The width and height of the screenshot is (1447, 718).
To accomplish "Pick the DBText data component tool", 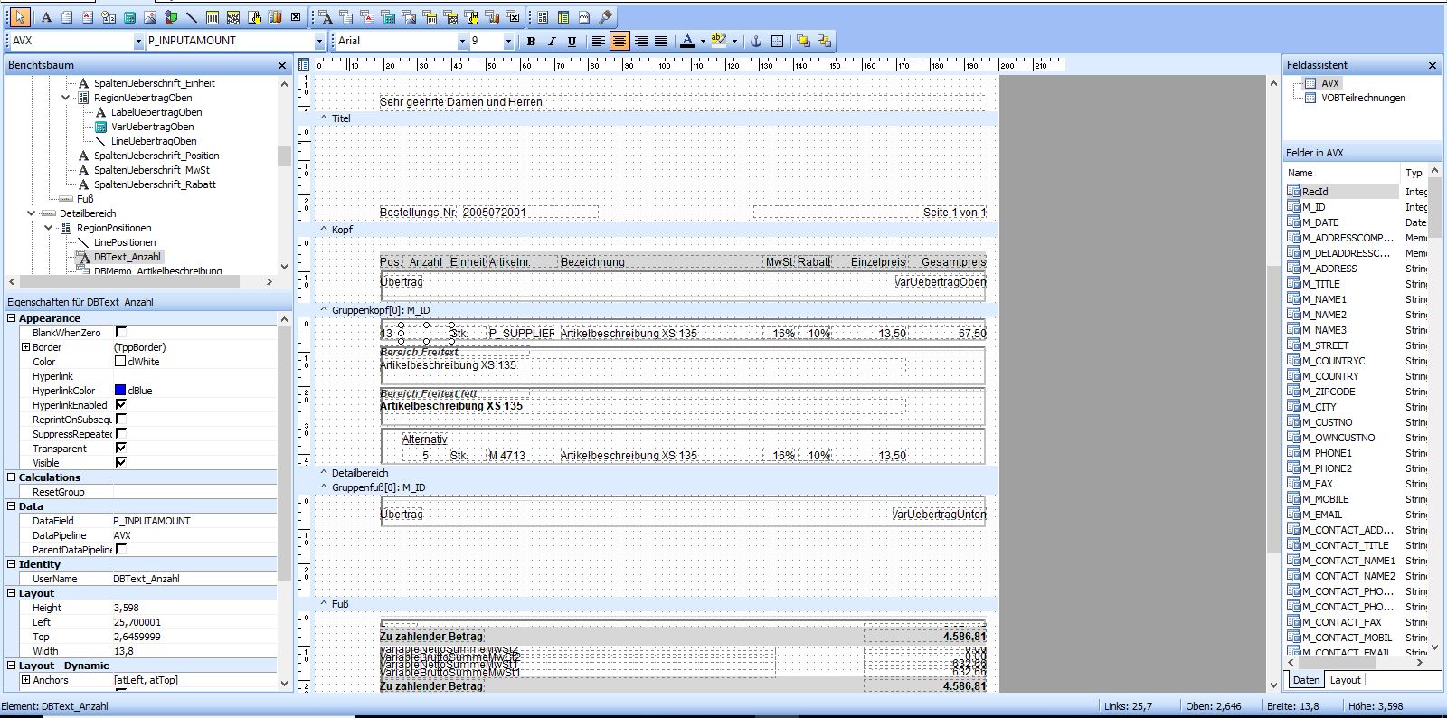I will click(326, 17).
